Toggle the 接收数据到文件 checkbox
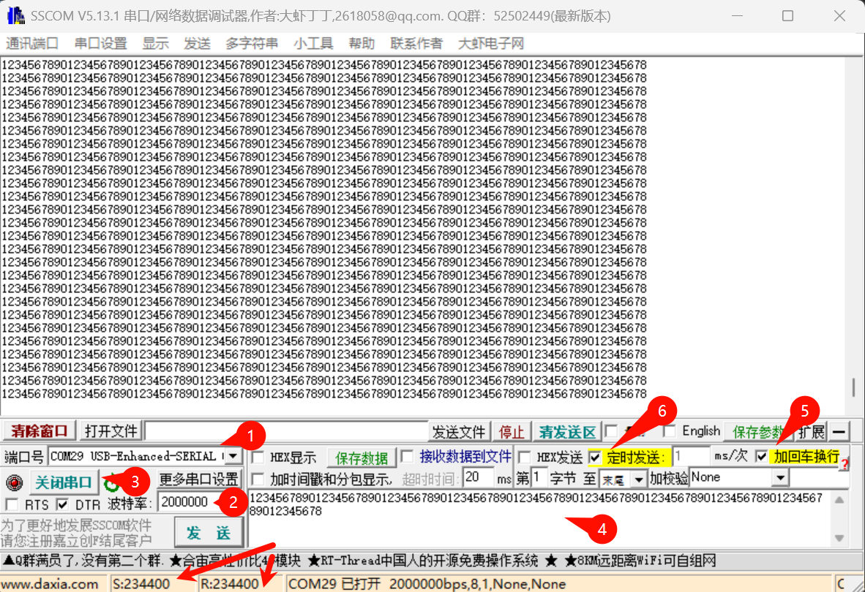 407,457
